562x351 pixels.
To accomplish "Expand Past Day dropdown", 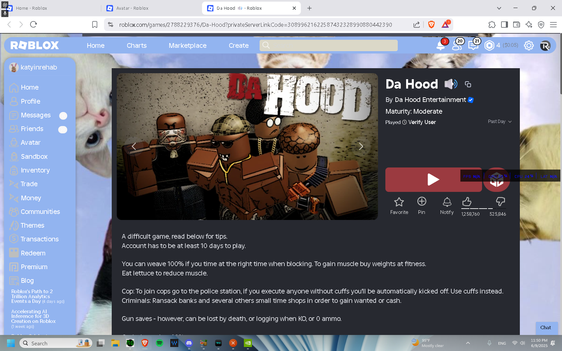I will [500, 122].
